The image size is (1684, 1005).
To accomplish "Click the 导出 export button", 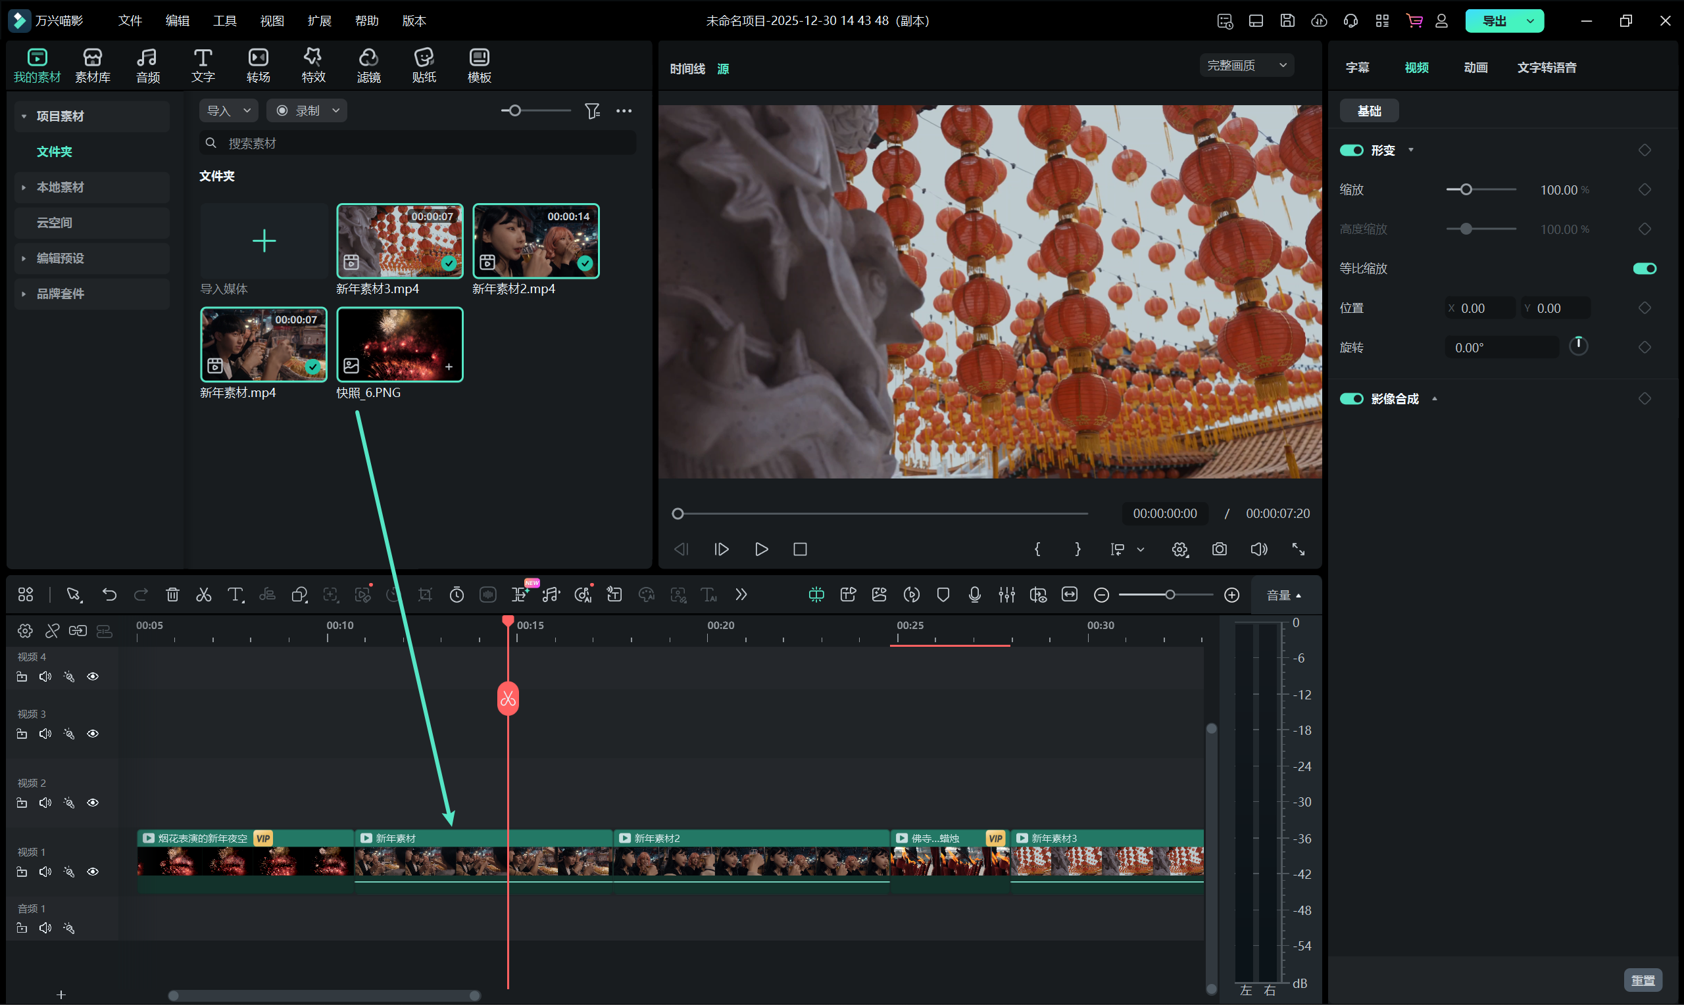I will tap(1494, 21).
